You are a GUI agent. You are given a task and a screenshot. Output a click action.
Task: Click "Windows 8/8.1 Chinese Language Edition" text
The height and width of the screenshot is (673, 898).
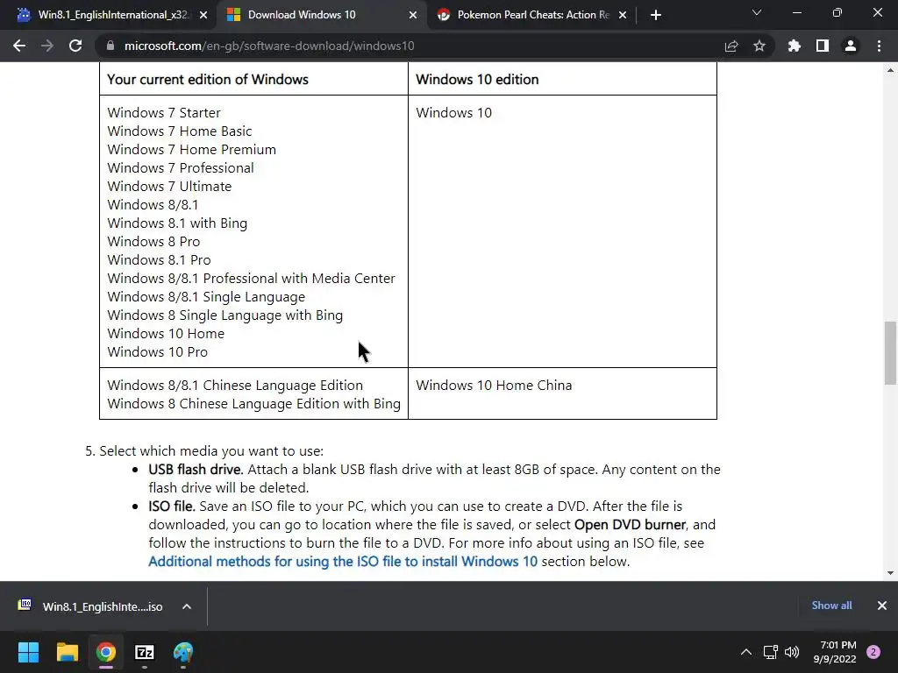point(235,386)
